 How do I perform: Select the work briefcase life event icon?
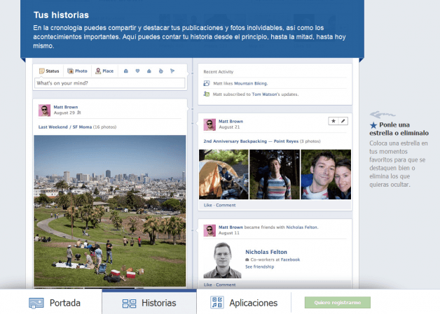tap(126, 71)
